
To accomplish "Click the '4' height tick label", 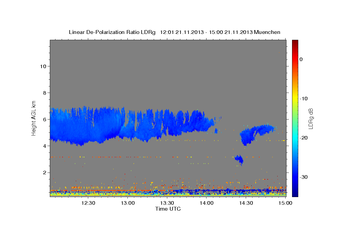I will click(x=45, y=146).
